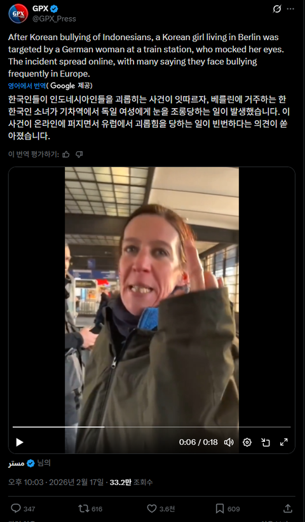Open the three-dot more options menu
The width and height of the screenshot is (305, 522).
tap(290, 9)
